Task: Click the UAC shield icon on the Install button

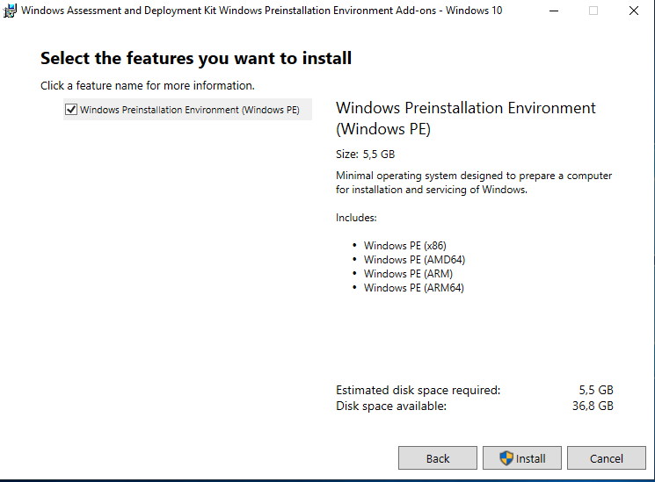Action: [506, 458]
